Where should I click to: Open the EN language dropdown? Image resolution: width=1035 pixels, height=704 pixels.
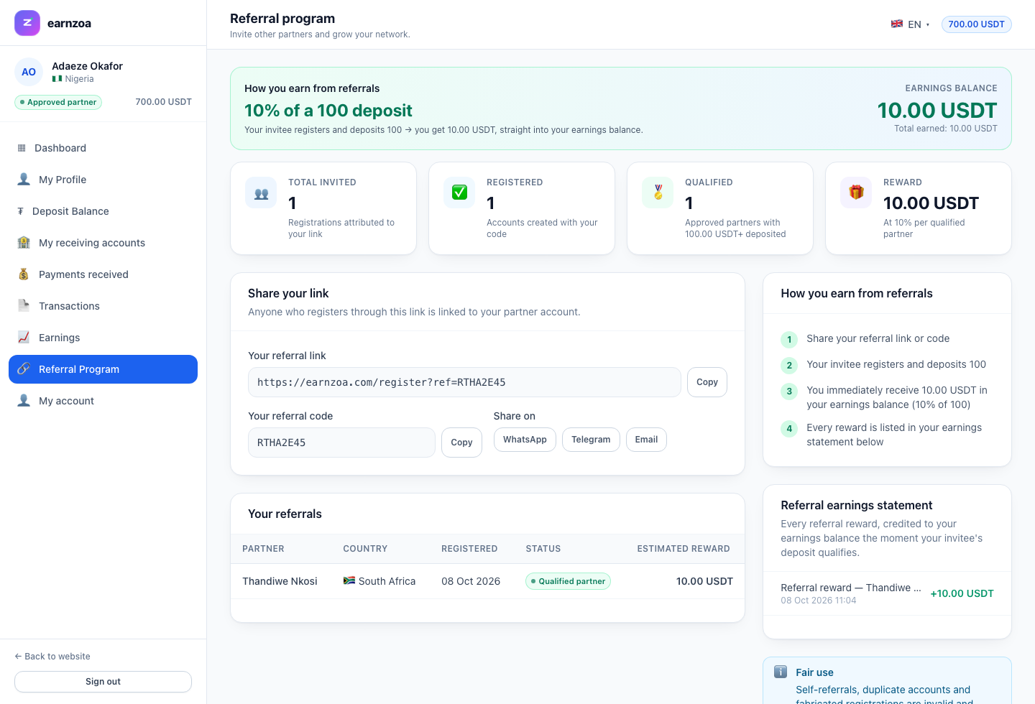(x=910, y=24)
